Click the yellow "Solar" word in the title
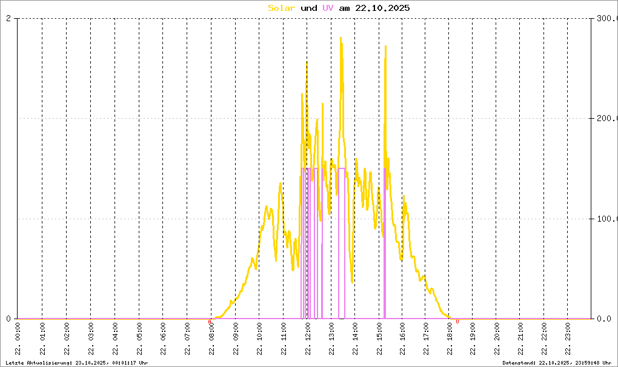 [x=282, y=8]
